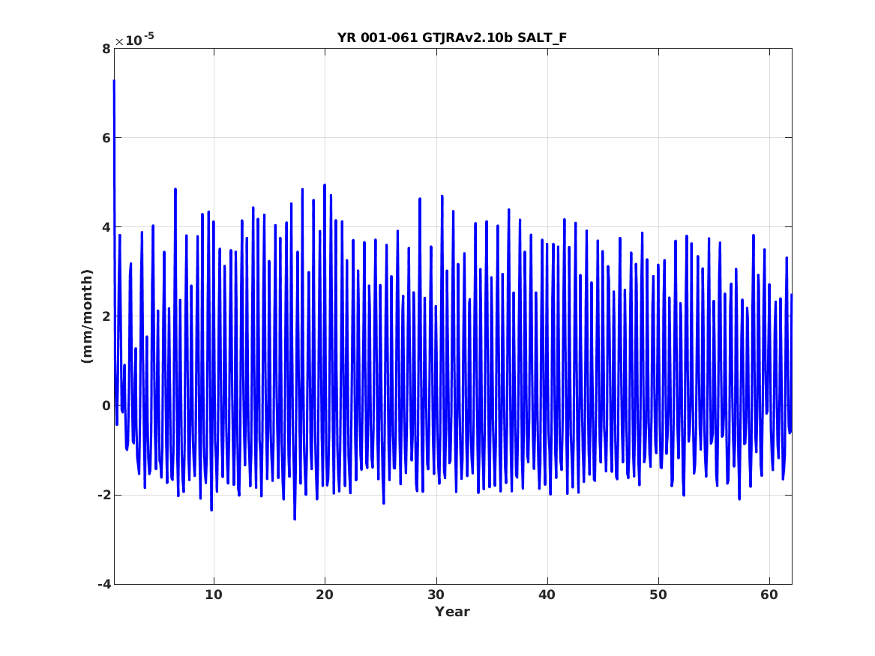The width and height of the screenshot is (875, 656).
Task: Click the highest data peak at year 20
Action: pyautogui.click(x=324, y=185)
